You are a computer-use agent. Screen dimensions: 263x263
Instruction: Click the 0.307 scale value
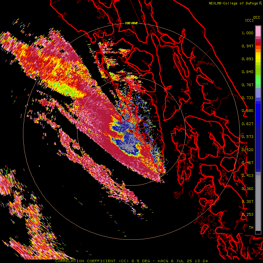tap(248, 202)
